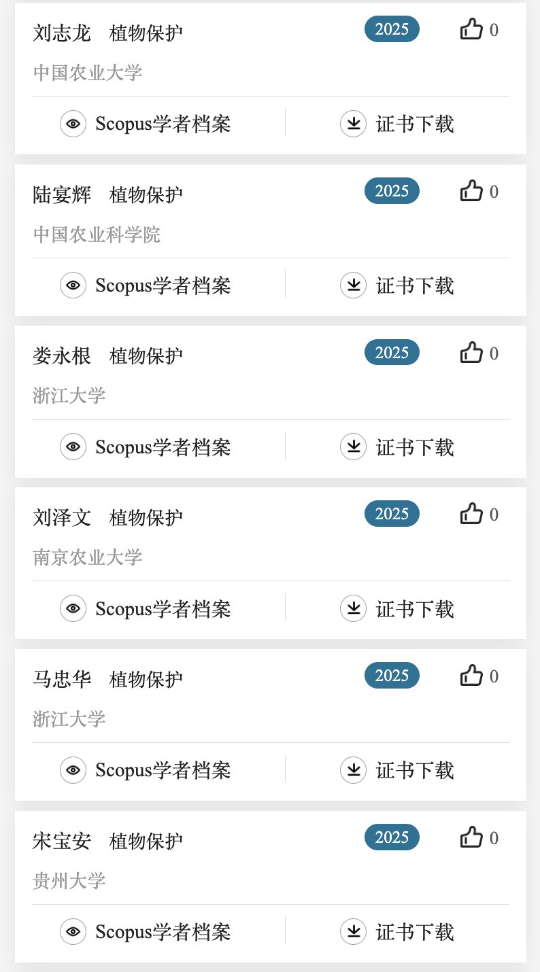This screenshot has height=972, width=540.
Task: Like 陆宴辉 with the thumbs-up icon
Action: pyautogui.click(x=471, y=192)
